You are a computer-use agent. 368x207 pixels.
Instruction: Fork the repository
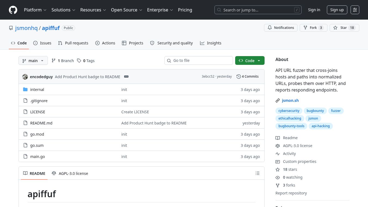coord(313,28)
